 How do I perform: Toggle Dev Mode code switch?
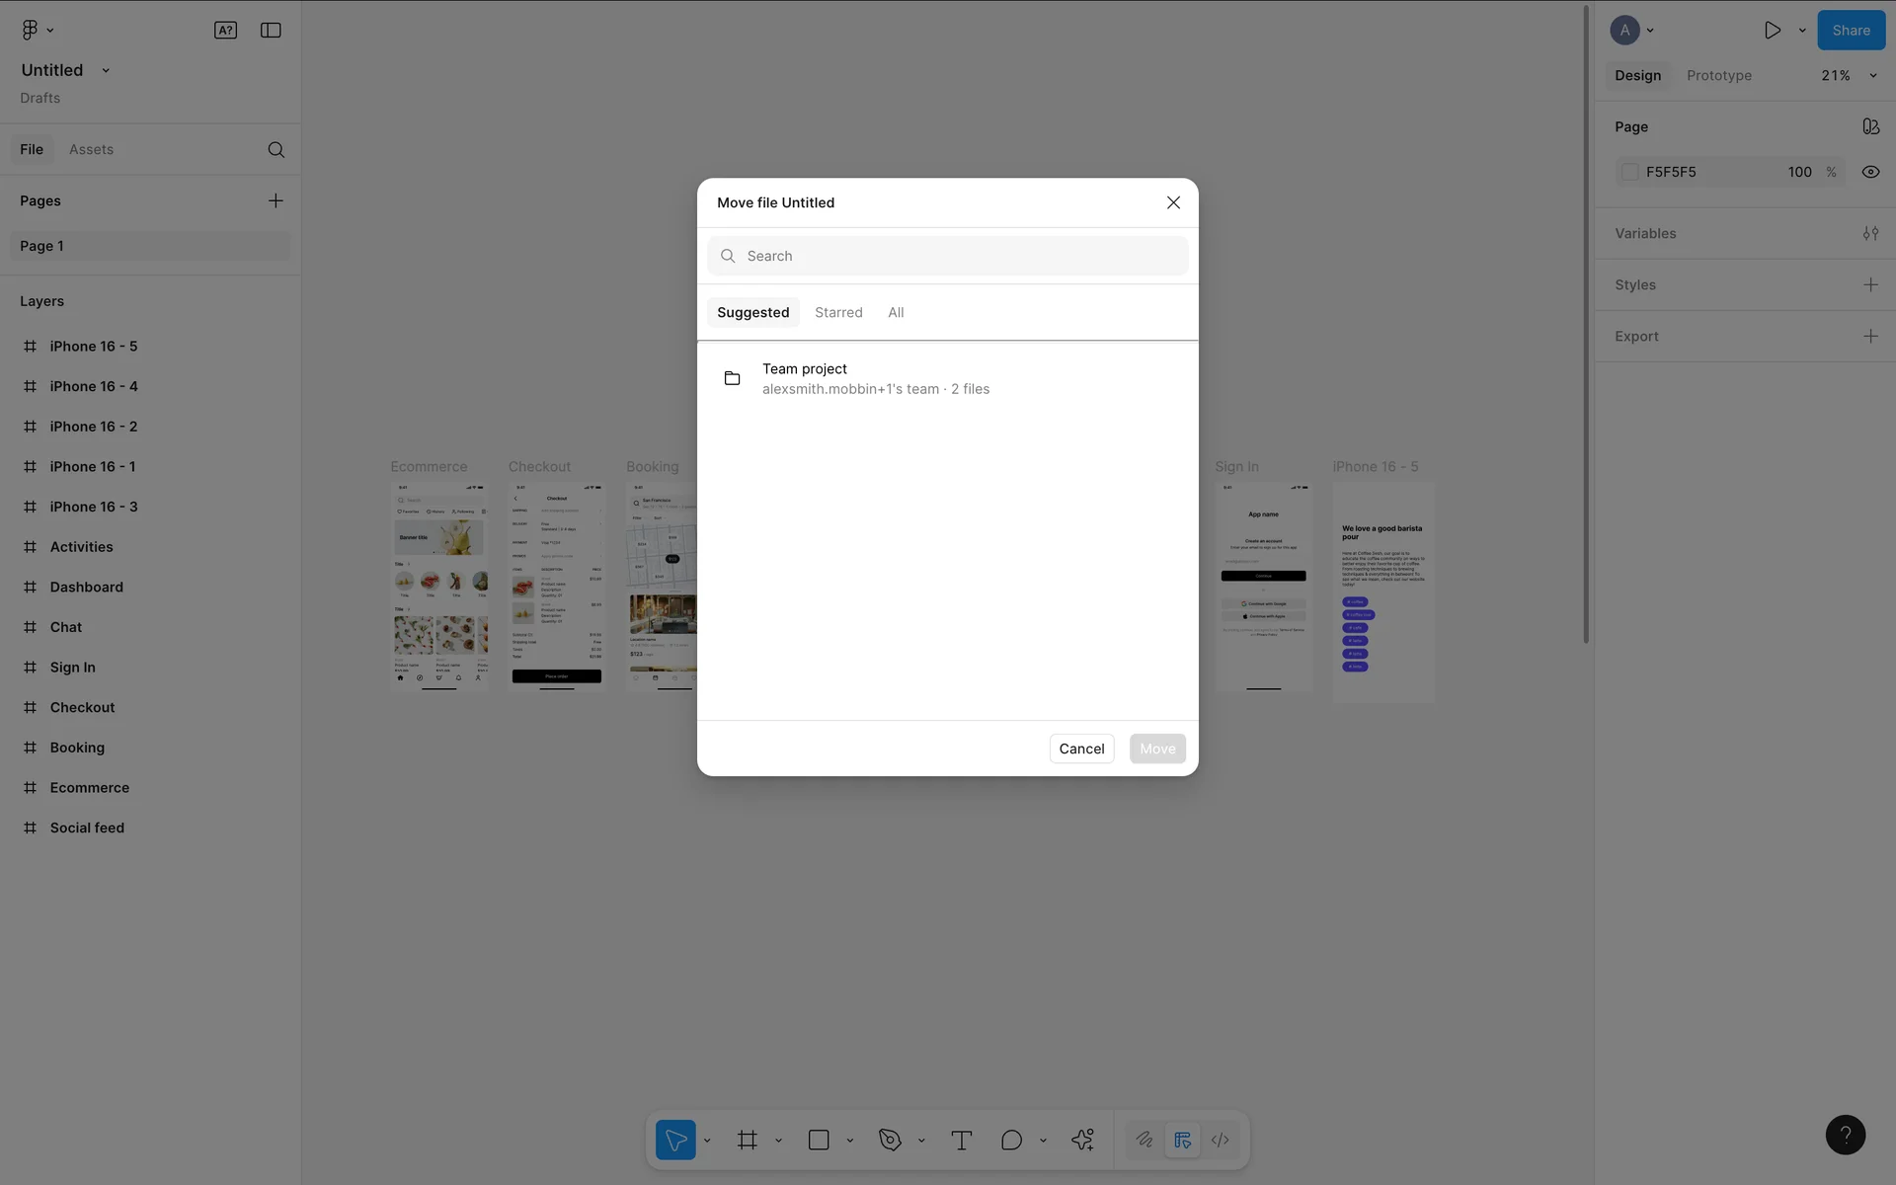coord(1221,1140)
